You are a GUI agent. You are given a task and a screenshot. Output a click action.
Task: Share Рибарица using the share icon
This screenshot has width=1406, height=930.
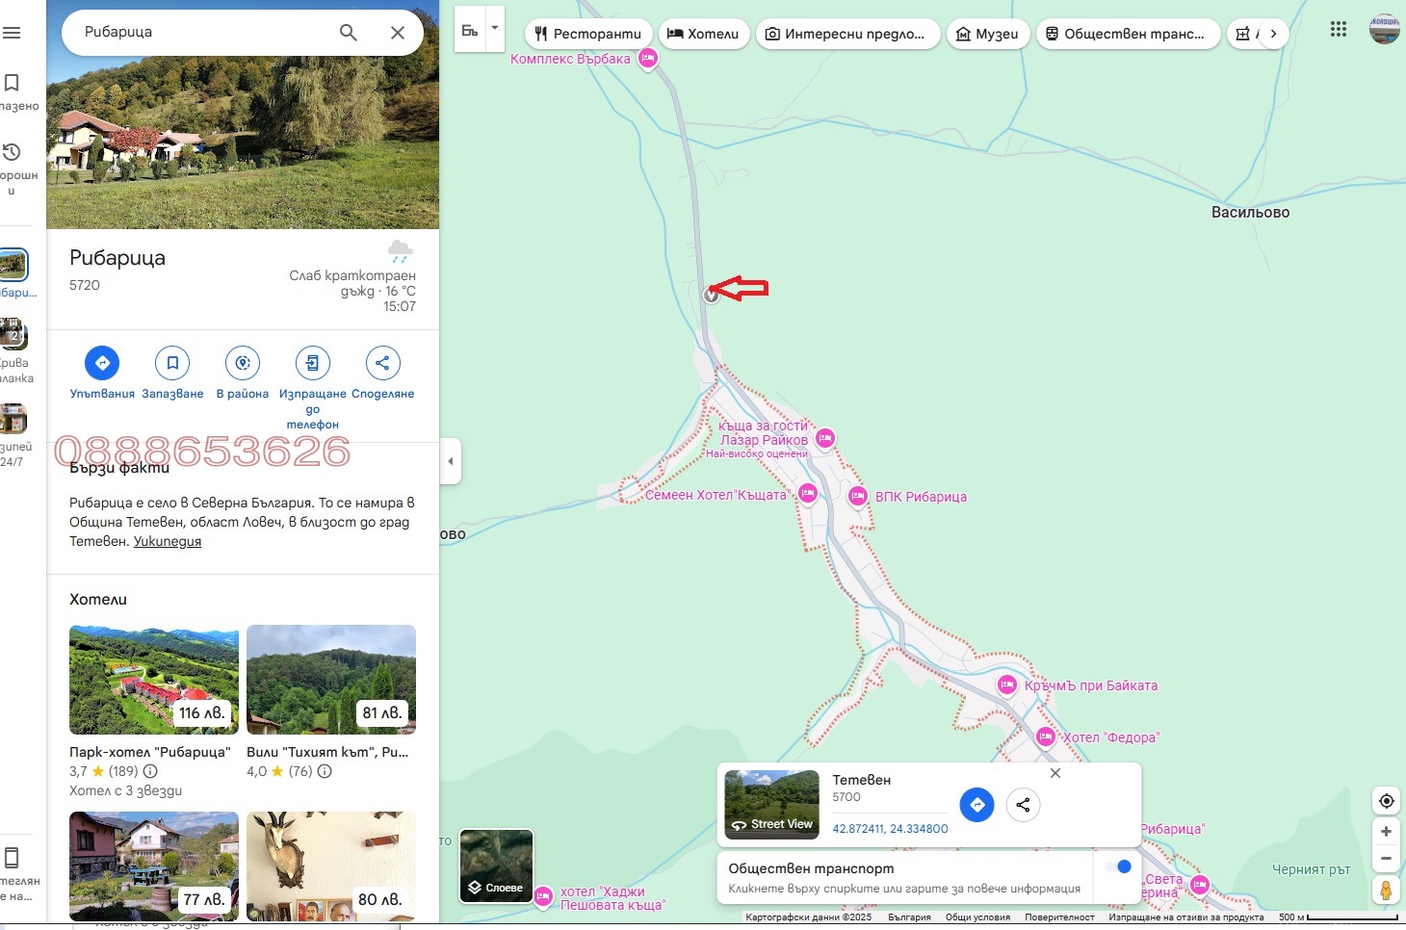382,363
